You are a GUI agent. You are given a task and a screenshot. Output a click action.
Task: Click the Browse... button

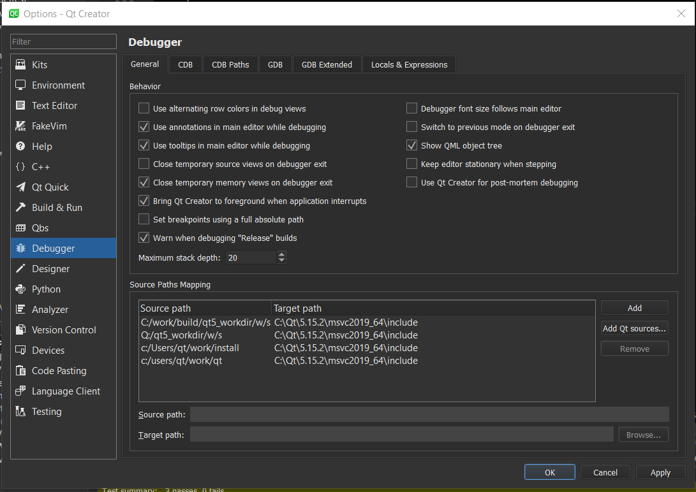pyautogui.click(x=644, y=435)
